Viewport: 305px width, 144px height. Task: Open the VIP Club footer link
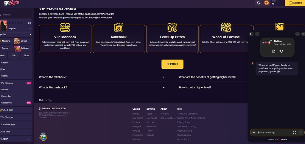(x=136, y=131)
